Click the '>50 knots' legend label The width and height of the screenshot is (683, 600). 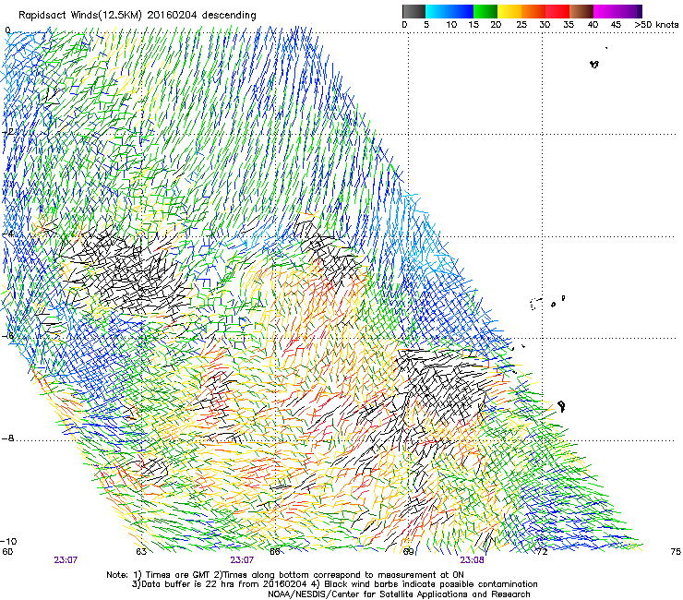(x=656, y=25)
